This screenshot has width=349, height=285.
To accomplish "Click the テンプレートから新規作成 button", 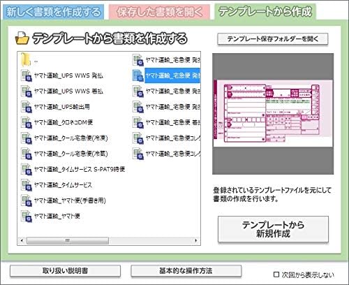I will (x=273, y=229).
